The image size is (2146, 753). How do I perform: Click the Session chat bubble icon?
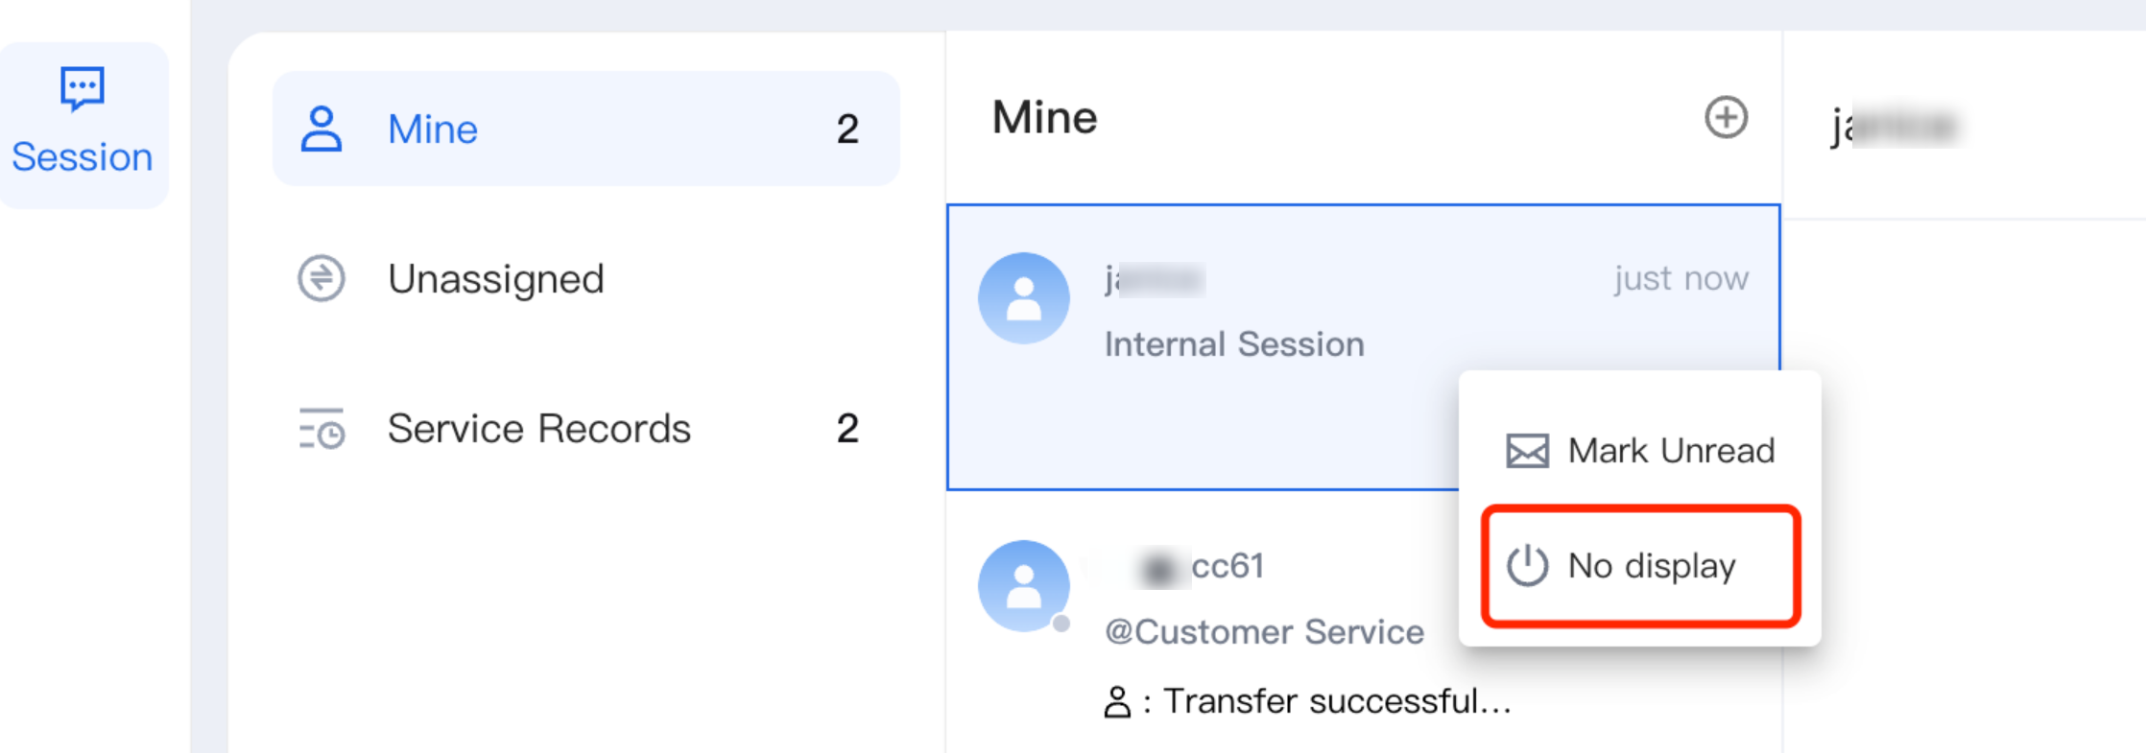(x=83, y=88)
